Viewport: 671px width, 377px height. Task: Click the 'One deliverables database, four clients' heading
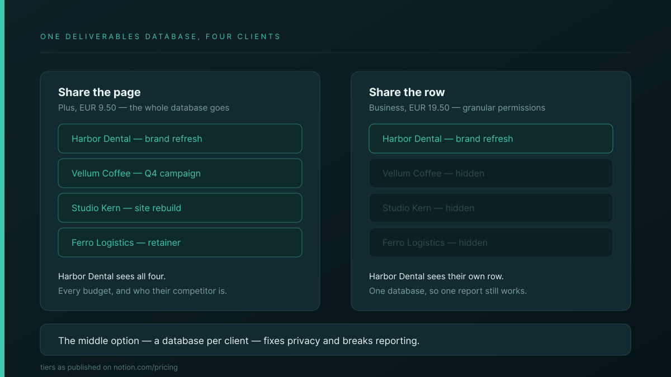pos(160,37)
